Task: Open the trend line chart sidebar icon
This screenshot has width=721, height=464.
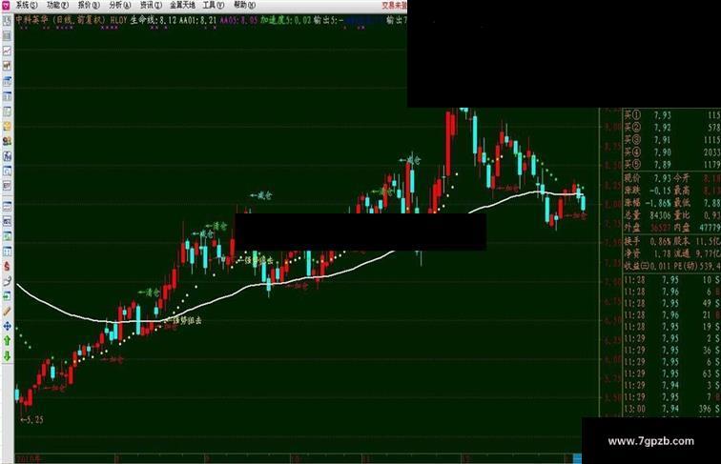Action: point(7,50)
